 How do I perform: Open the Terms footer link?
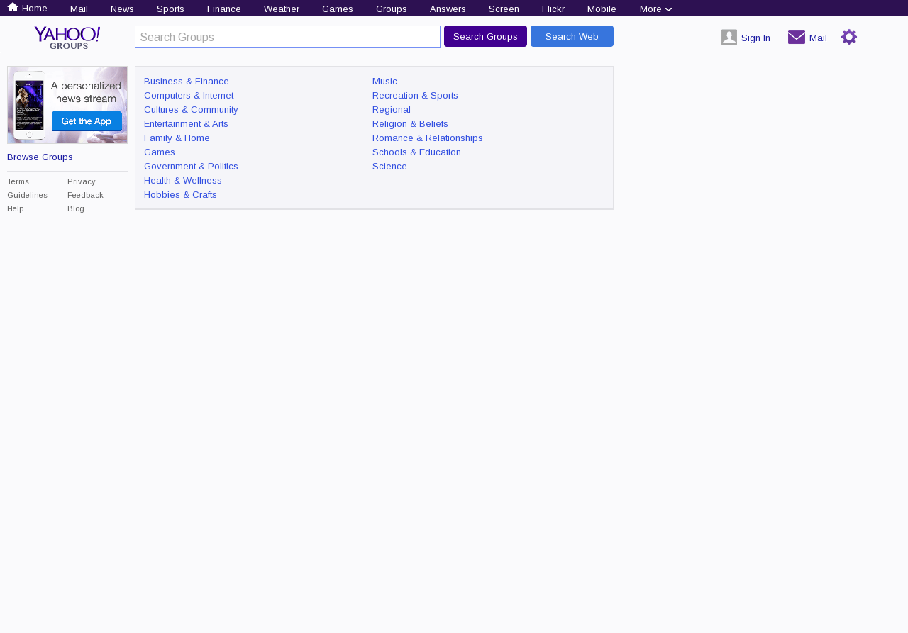click(x=18, y=181)
